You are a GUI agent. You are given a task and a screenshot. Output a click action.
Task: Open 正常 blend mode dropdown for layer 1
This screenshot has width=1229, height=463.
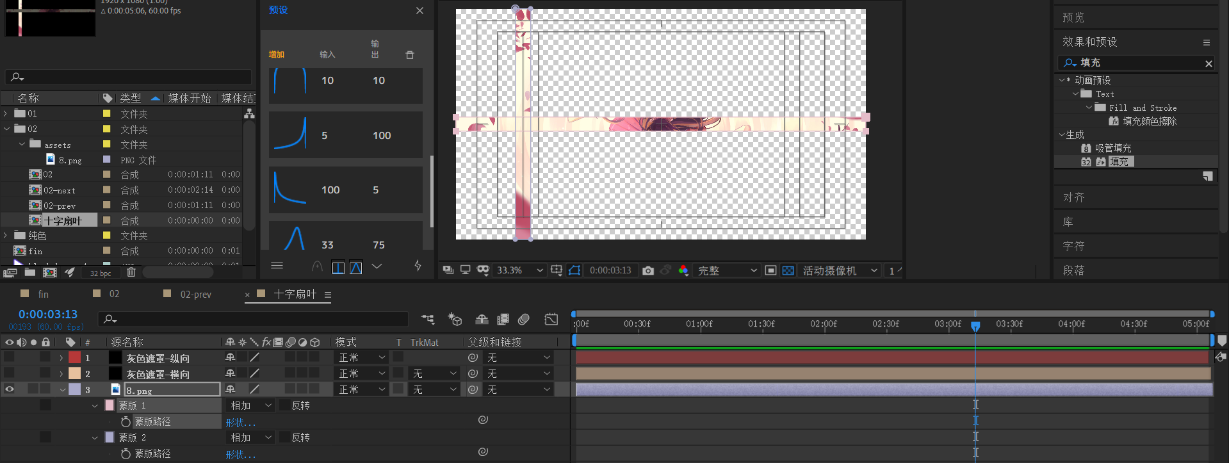point(362,357)
